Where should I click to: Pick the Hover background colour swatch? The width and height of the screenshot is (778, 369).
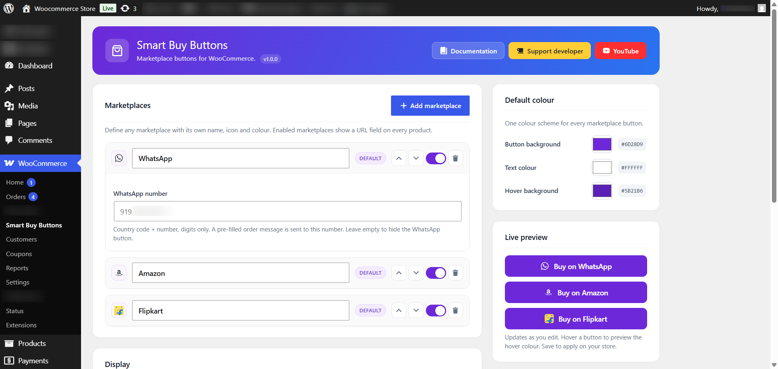[602, 191]
